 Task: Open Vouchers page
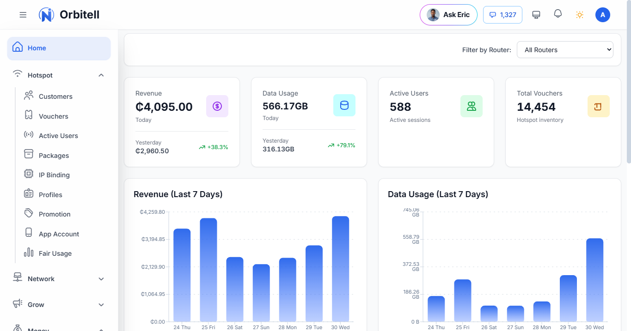tap(54, 116)
